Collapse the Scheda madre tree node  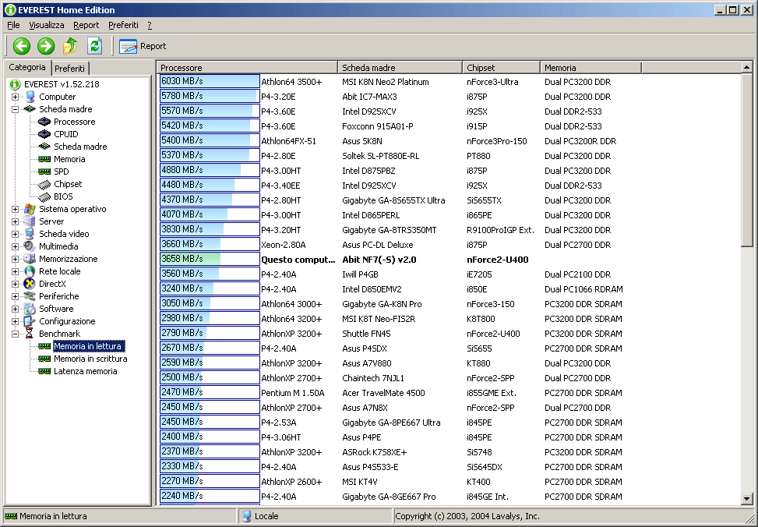tap(15, 109)
